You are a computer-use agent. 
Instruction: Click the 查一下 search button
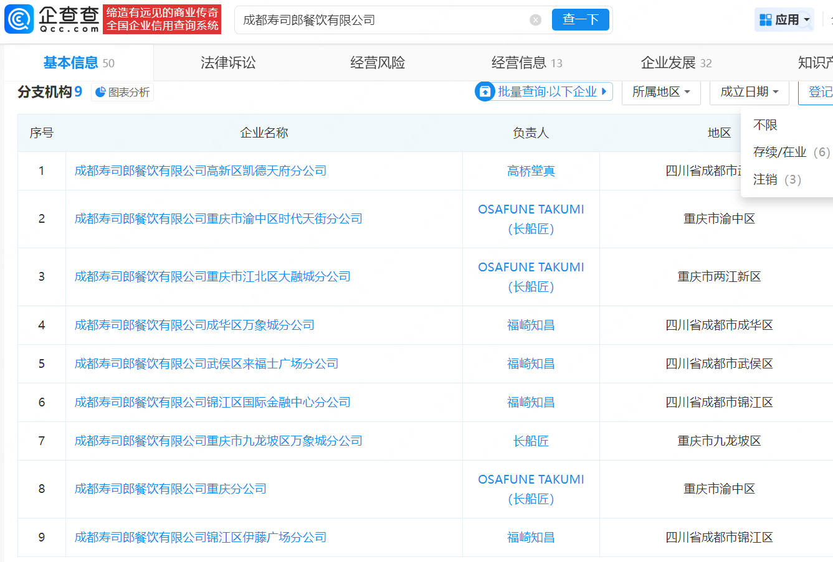580,19
